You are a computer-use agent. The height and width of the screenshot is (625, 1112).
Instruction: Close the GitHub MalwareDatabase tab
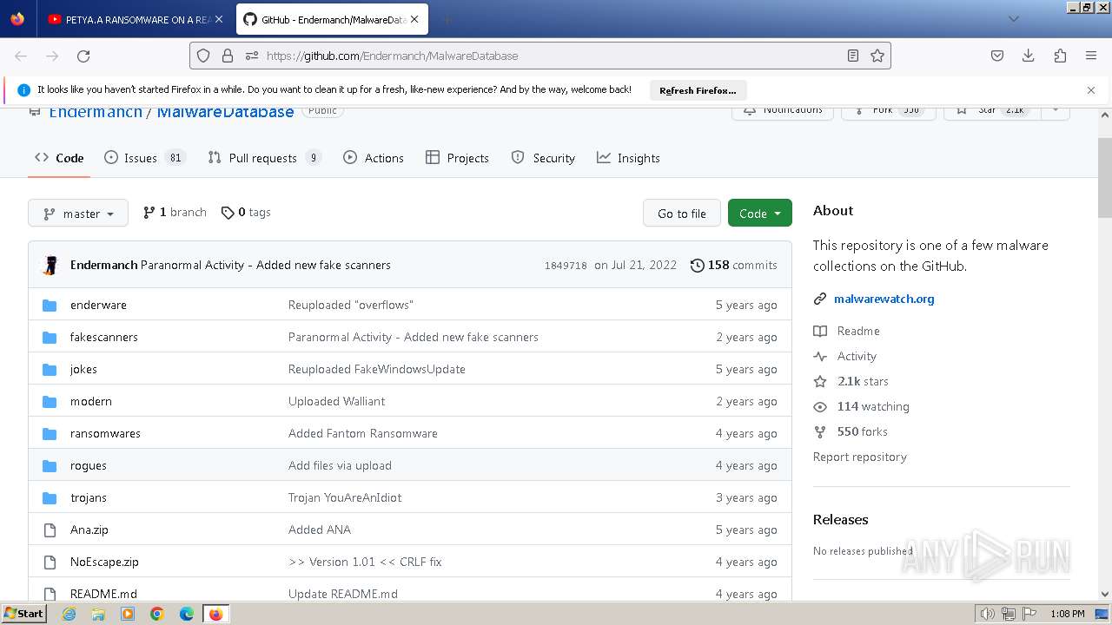point(416,19)
